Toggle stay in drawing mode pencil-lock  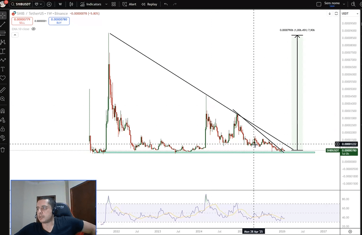click(x=3, y=120)
